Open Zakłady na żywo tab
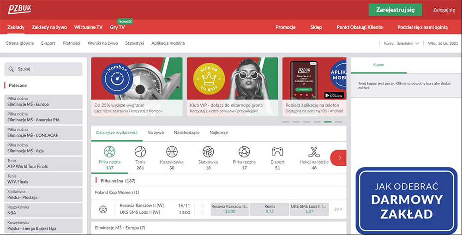462x235 pixels. point(49,27)
